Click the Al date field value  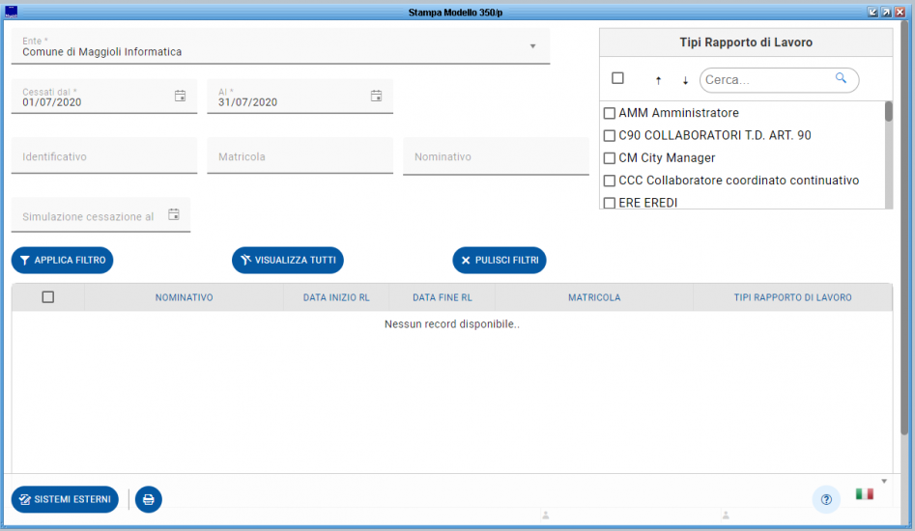pyautogui.click(x=247, y=102)
